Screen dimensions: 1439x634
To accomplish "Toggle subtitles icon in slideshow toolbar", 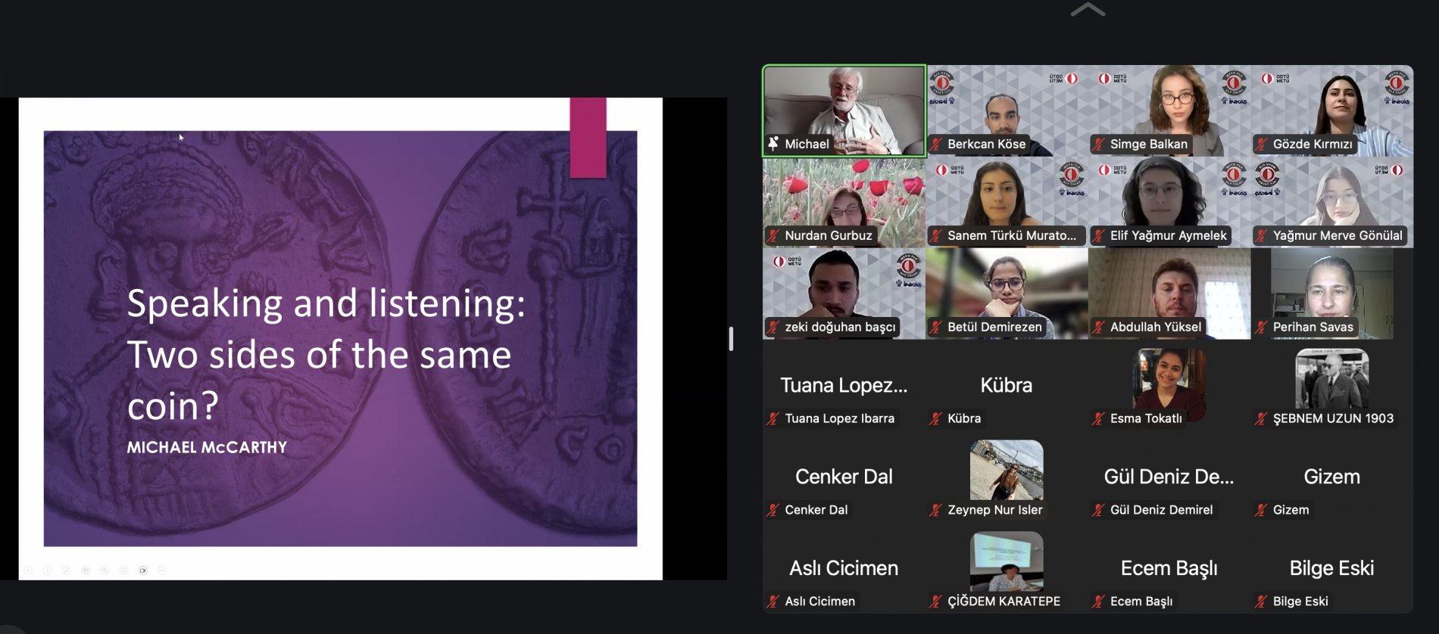I will (123, 570).
